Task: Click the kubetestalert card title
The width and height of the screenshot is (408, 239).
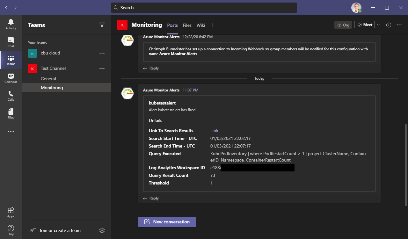Action: click(162, 103)
